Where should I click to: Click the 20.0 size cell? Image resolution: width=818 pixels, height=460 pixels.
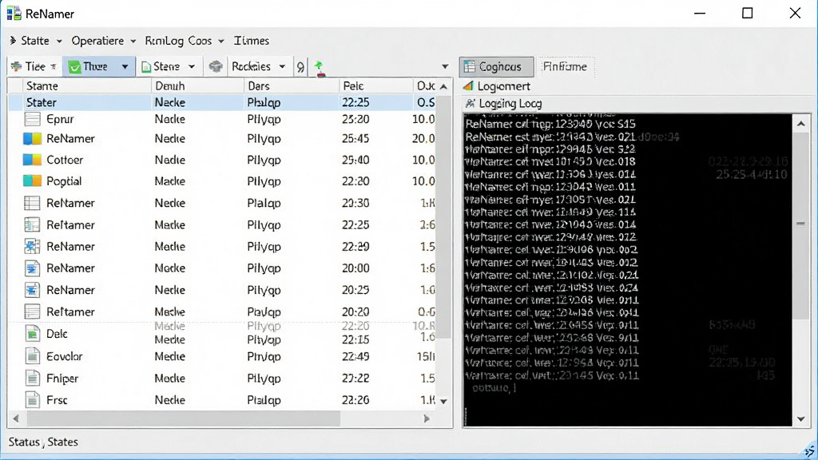[423, 139]
